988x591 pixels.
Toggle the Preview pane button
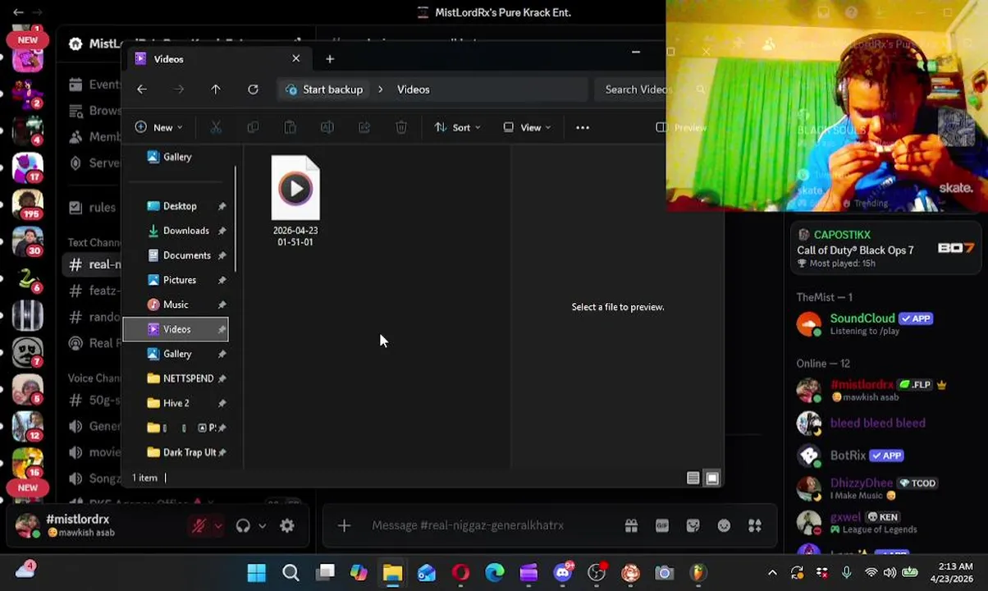click(x=681, y=127)
